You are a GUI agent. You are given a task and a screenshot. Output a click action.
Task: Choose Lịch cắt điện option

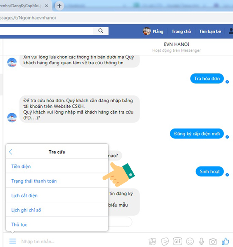[x=57, y=195]
